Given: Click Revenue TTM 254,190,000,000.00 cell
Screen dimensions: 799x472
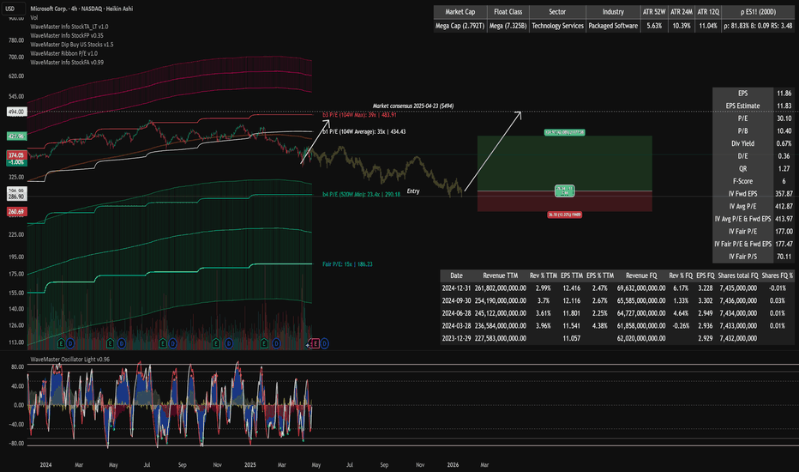Looking at the screenshot, I should (501, 301).
